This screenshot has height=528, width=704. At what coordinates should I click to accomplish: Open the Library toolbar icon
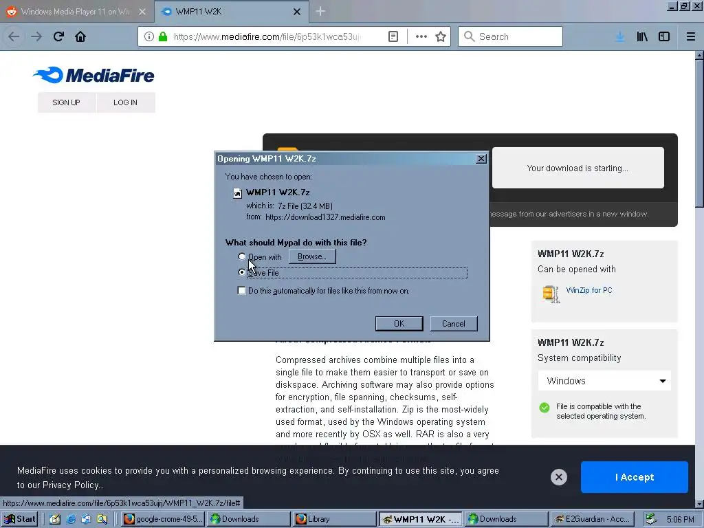(642, 37)
